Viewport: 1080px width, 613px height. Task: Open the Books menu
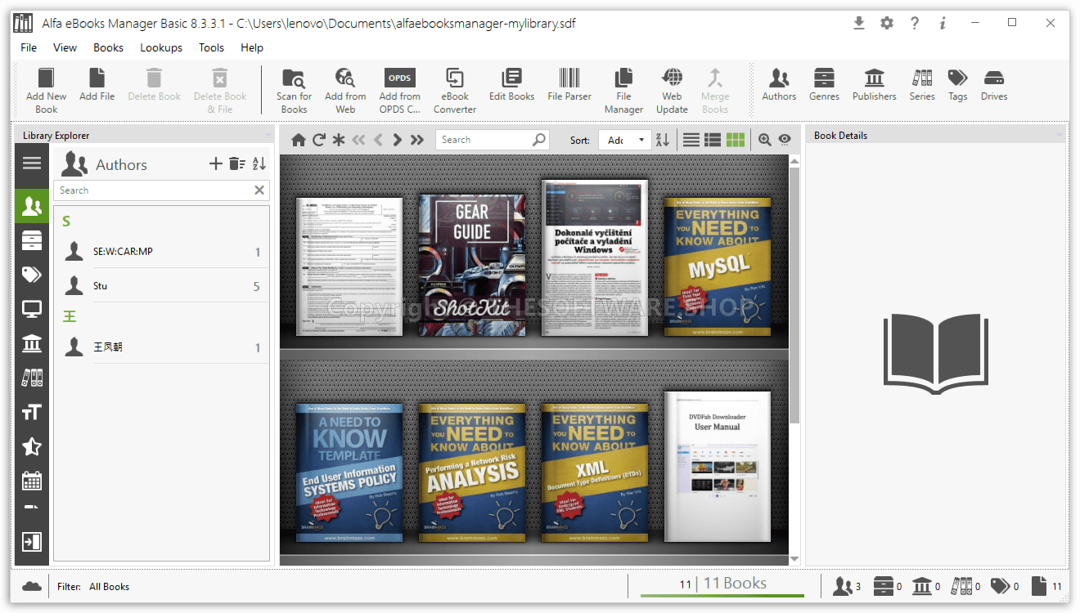108,47
